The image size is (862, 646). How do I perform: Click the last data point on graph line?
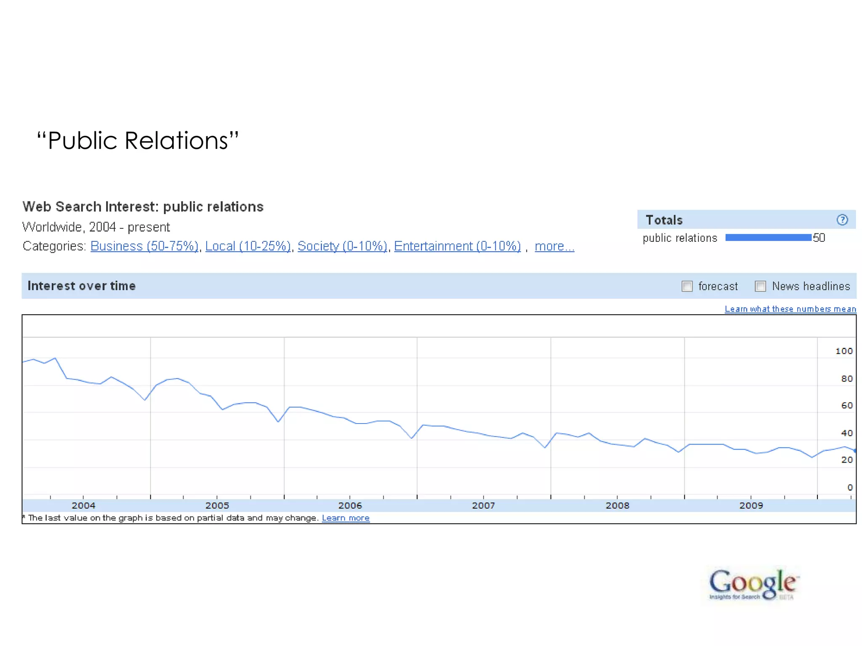854,450
